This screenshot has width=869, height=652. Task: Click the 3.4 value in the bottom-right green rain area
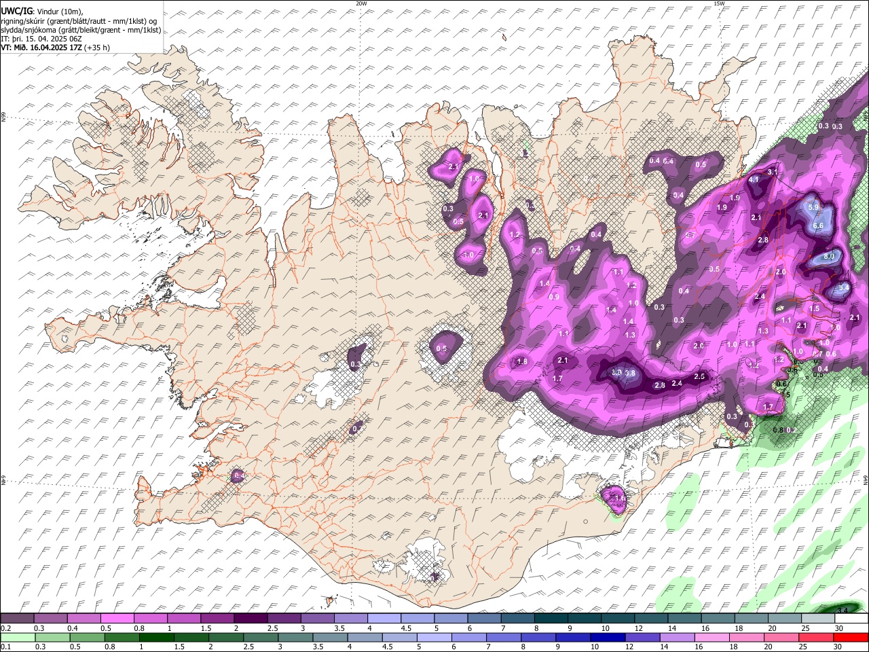(843, 611)
